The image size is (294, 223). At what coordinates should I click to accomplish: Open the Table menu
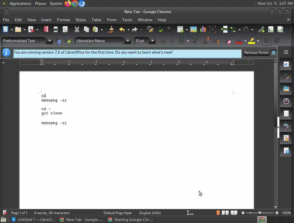click(x=96, y=20)
